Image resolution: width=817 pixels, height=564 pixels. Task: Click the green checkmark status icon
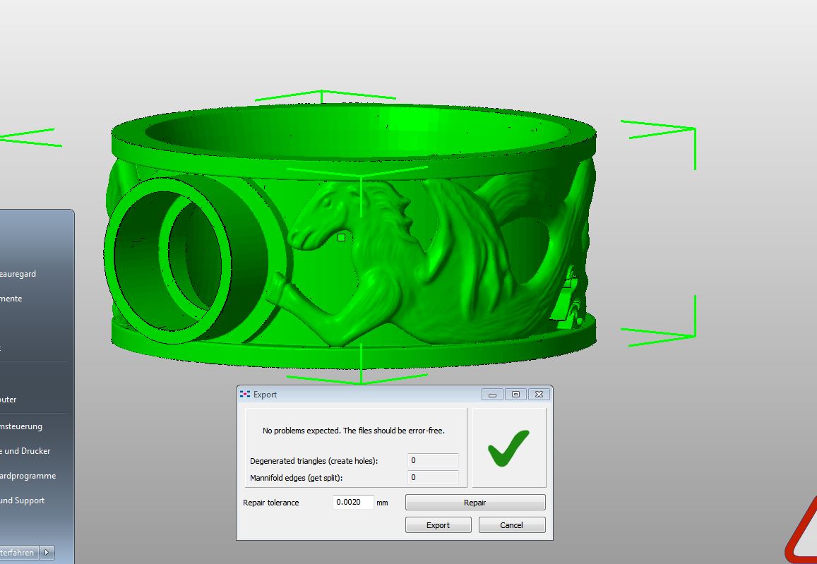[x=508, y=448]
